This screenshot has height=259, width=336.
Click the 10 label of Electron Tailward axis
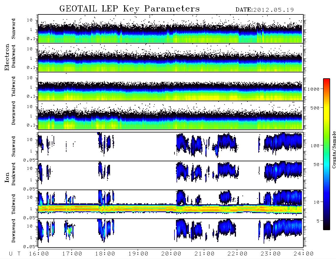tap(30, 78)
